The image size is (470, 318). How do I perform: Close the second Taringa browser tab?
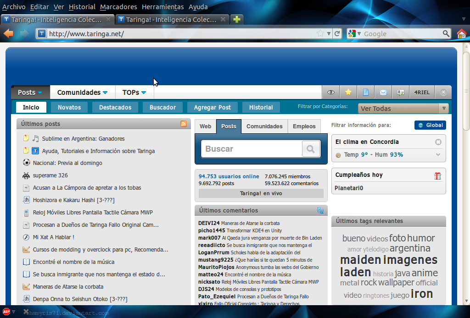223,19
